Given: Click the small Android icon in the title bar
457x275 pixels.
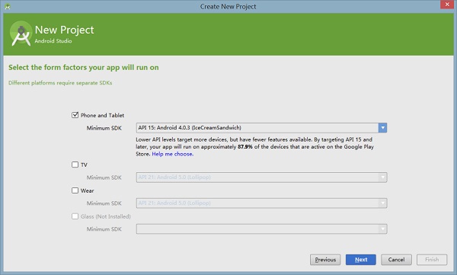Looking at the screenshot, I should 8,6.
